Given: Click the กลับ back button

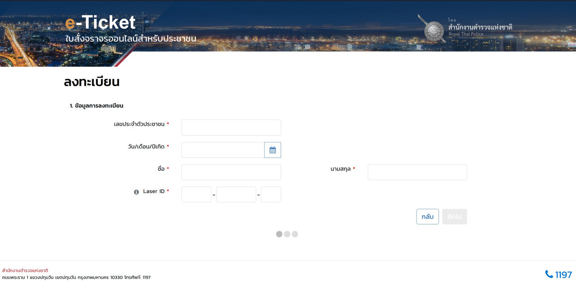Looking at the screenshot, I should point(427,217).
